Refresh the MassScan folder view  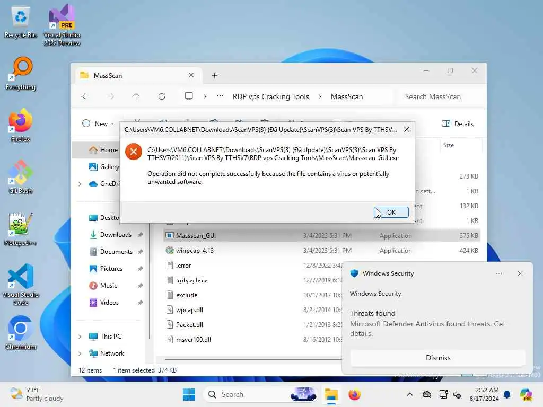(x=162, y=96)
